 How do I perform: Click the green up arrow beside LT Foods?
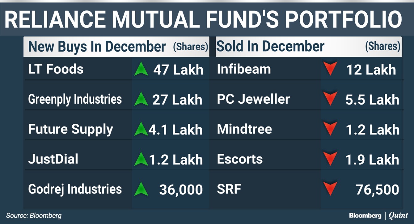[x=142, y=69]
